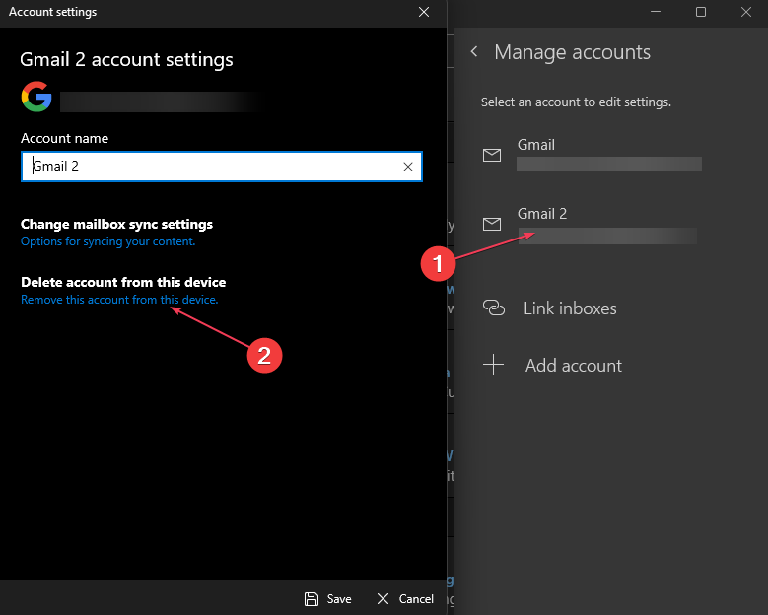Select the envelope icon beside Gmail

pos(491,156)
